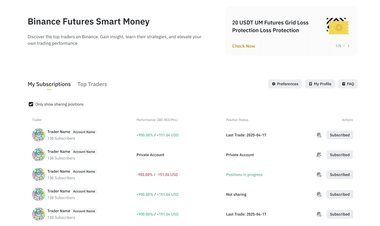Click the Not sharing status text
The image size is (380, 226).
pyautogui.click(x=236, y=194)
